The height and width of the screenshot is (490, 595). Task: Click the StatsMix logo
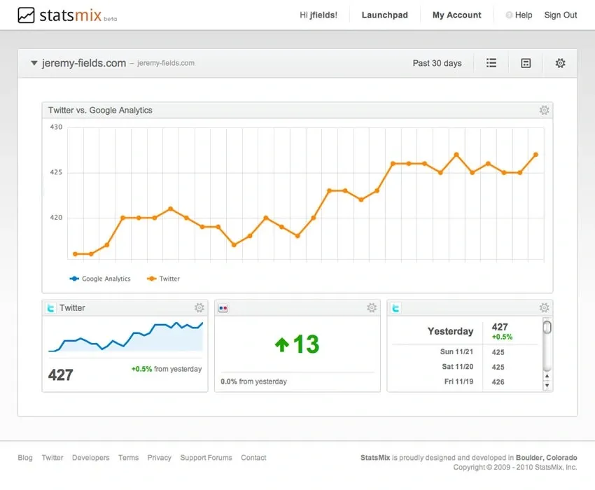66,15
